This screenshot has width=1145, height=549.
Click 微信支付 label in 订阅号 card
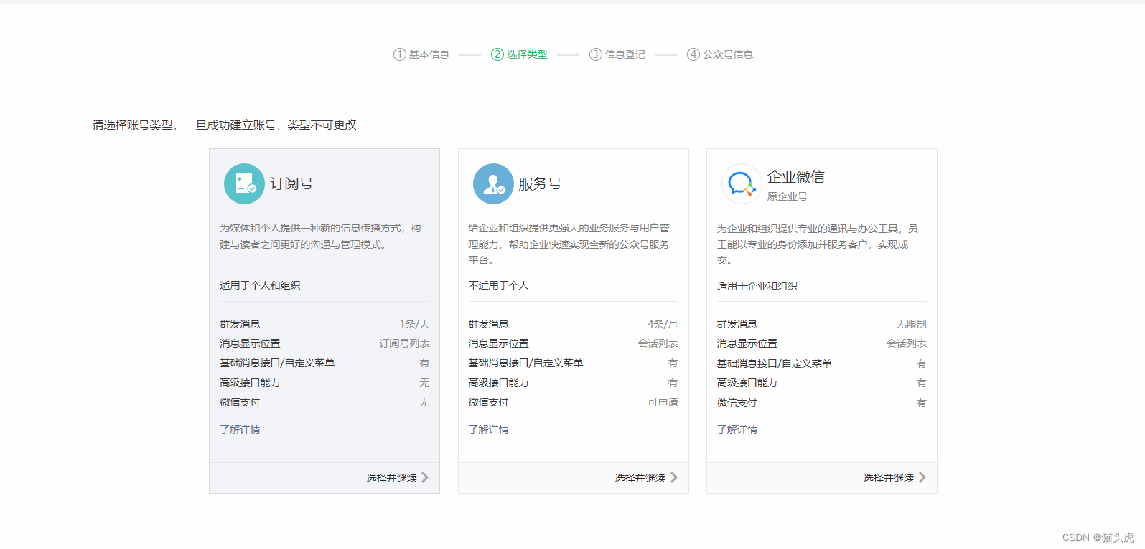coord(240,402)
